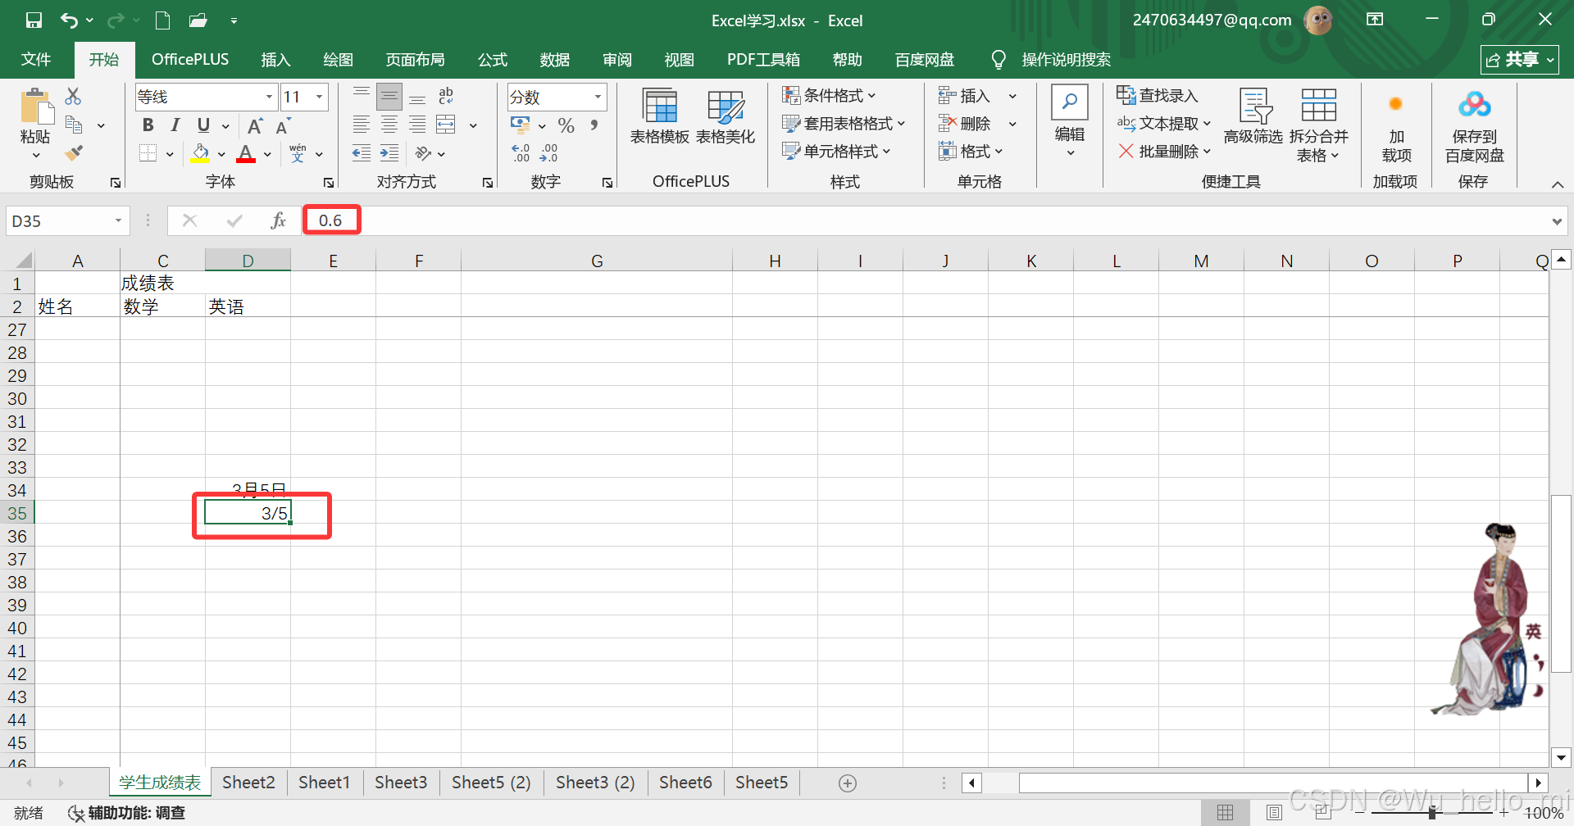This screenshot has height=826, width=1574.
Task: Open the font size dropdown
Action: pyautogui.click(x=320, y=97)
